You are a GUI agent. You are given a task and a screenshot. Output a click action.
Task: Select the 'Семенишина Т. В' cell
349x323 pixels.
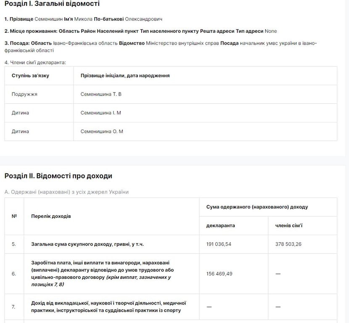(x=101, y=94)
